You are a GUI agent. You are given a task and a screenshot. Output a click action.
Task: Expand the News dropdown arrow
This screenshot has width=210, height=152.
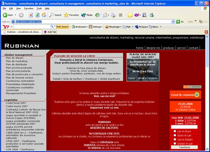161,27
